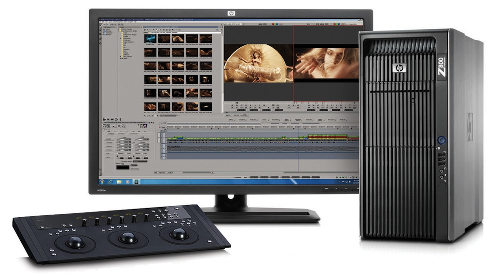Click the right viewer showing woman's face close-up

point(327,63)
